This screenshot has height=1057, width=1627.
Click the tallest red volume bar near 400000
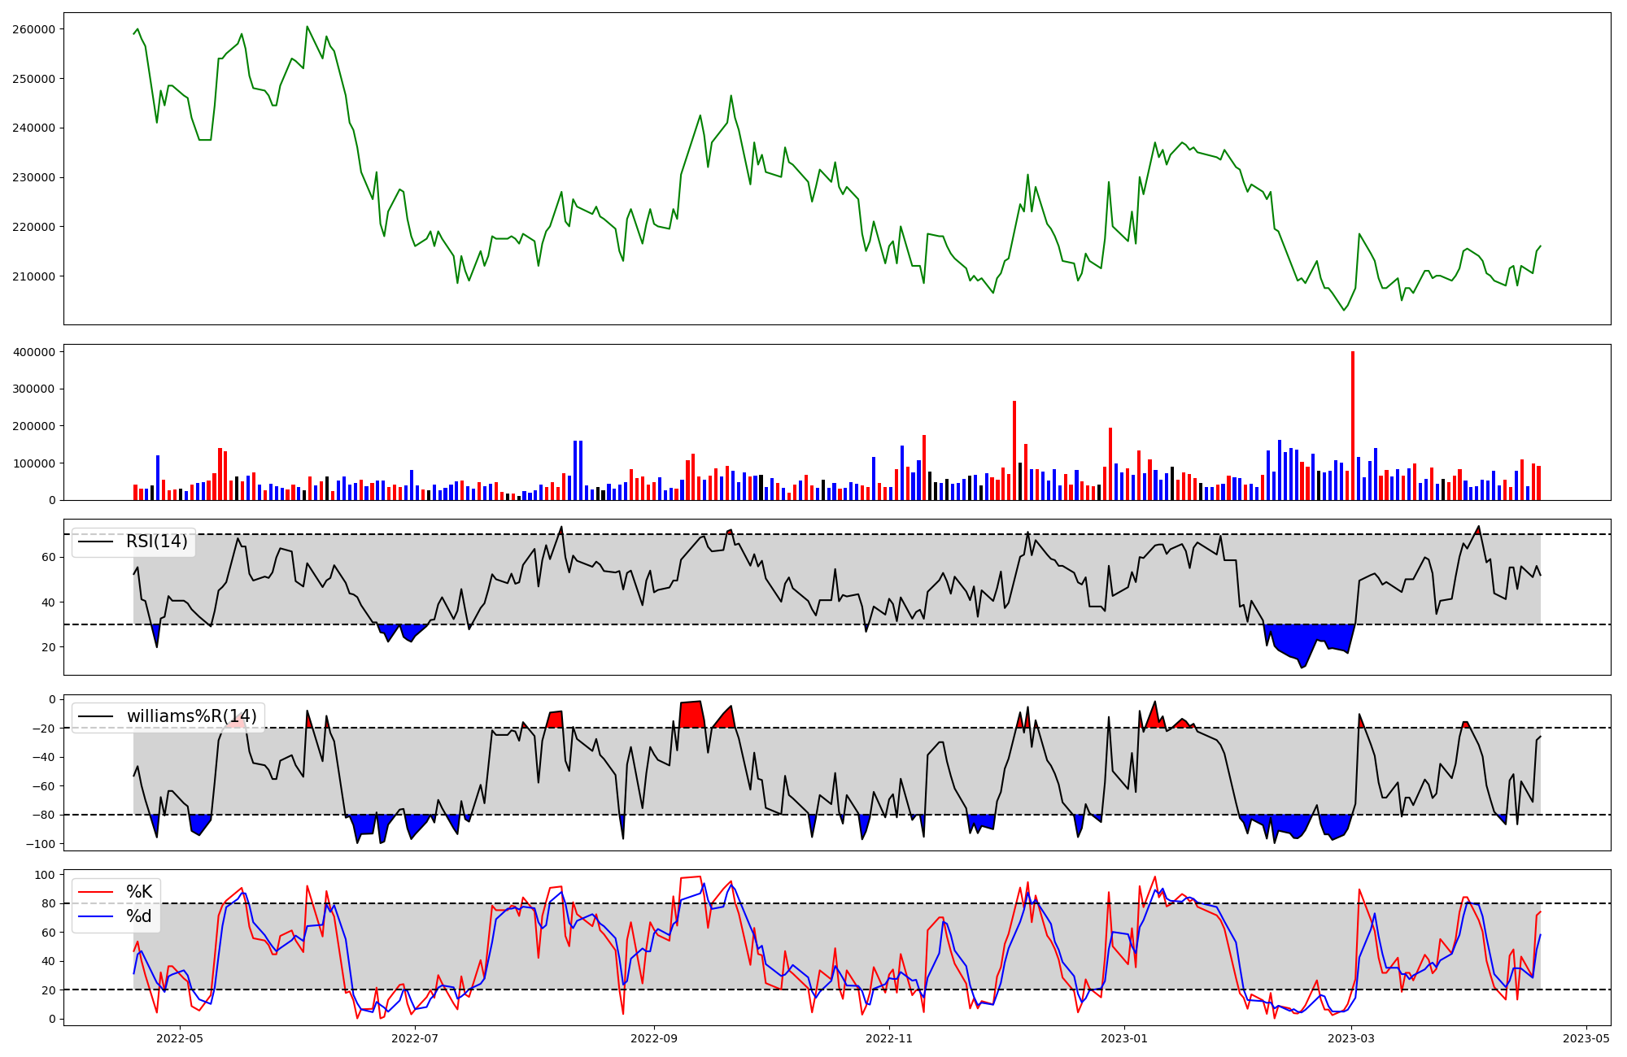click(x=1353, y=426)
